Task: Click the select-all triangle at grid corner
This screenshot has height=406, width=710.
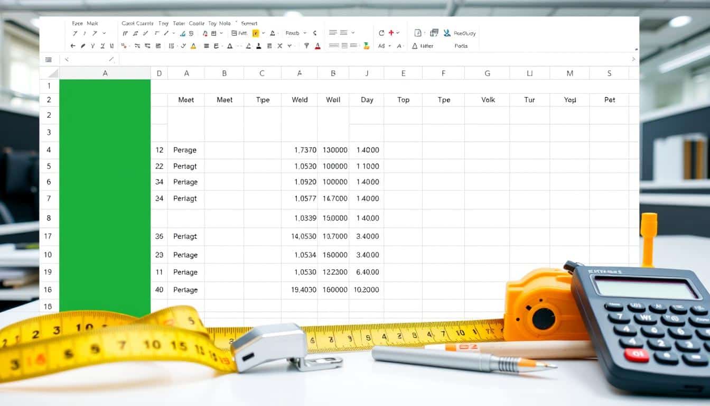Action: (52, 73)
